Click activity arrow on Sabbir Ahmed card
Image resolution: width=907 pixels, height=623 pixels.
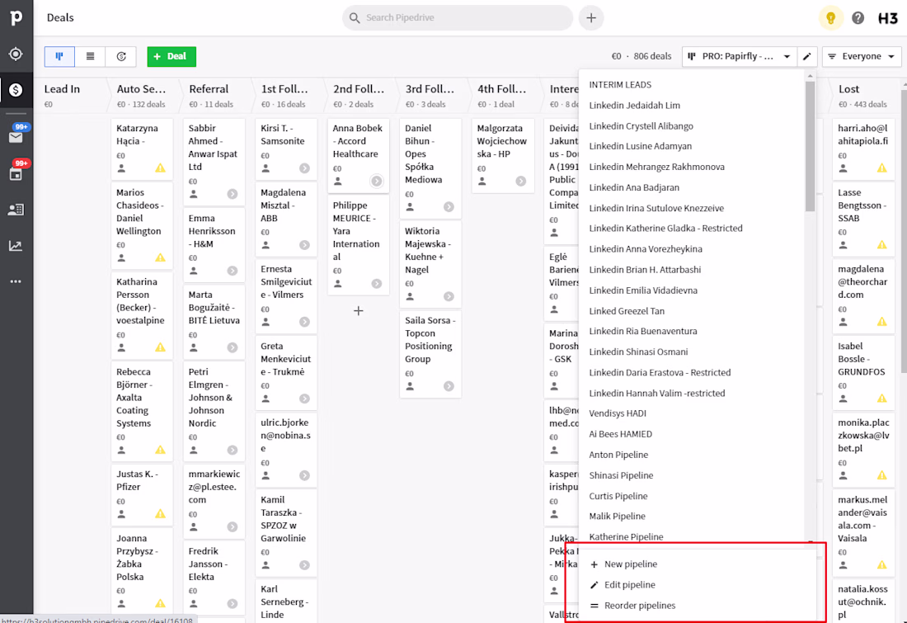coord(233,194)
